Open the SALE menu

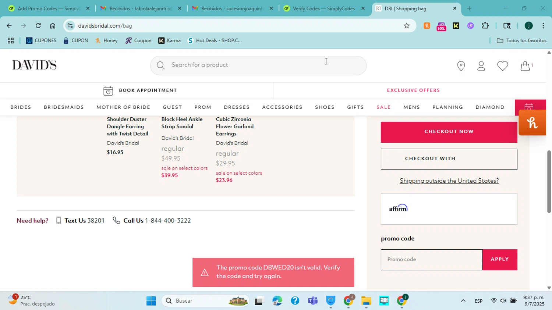click(383, 107)
